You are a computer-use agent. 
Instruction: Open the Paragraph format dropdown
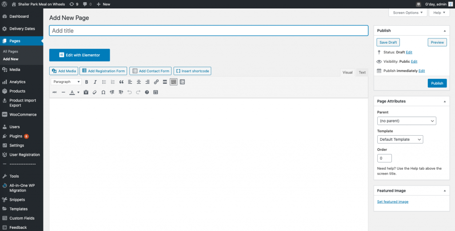(66, 82)
